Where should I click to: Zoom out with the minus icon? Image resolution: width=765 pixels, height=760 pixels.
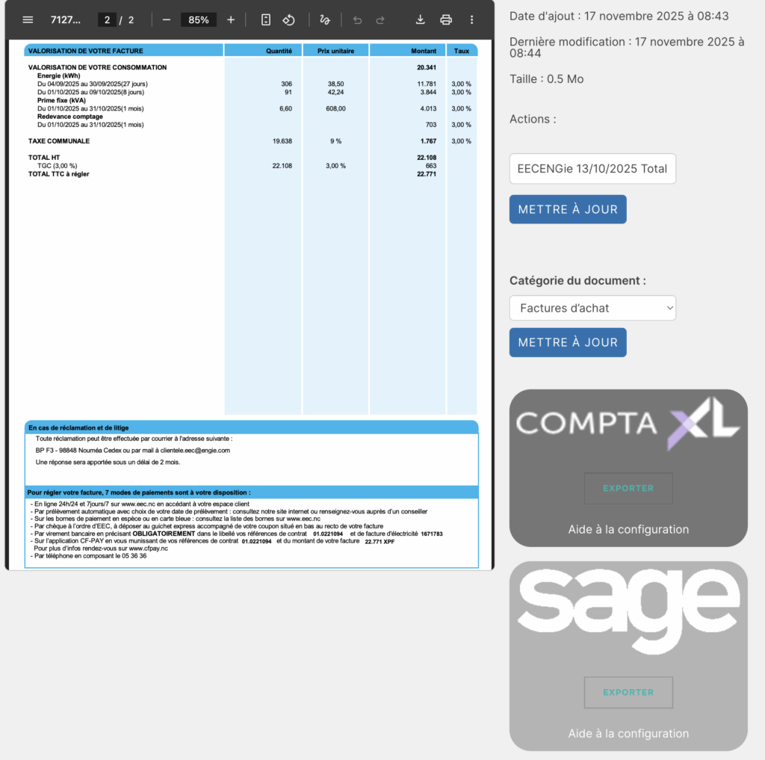tap(166, 19)
